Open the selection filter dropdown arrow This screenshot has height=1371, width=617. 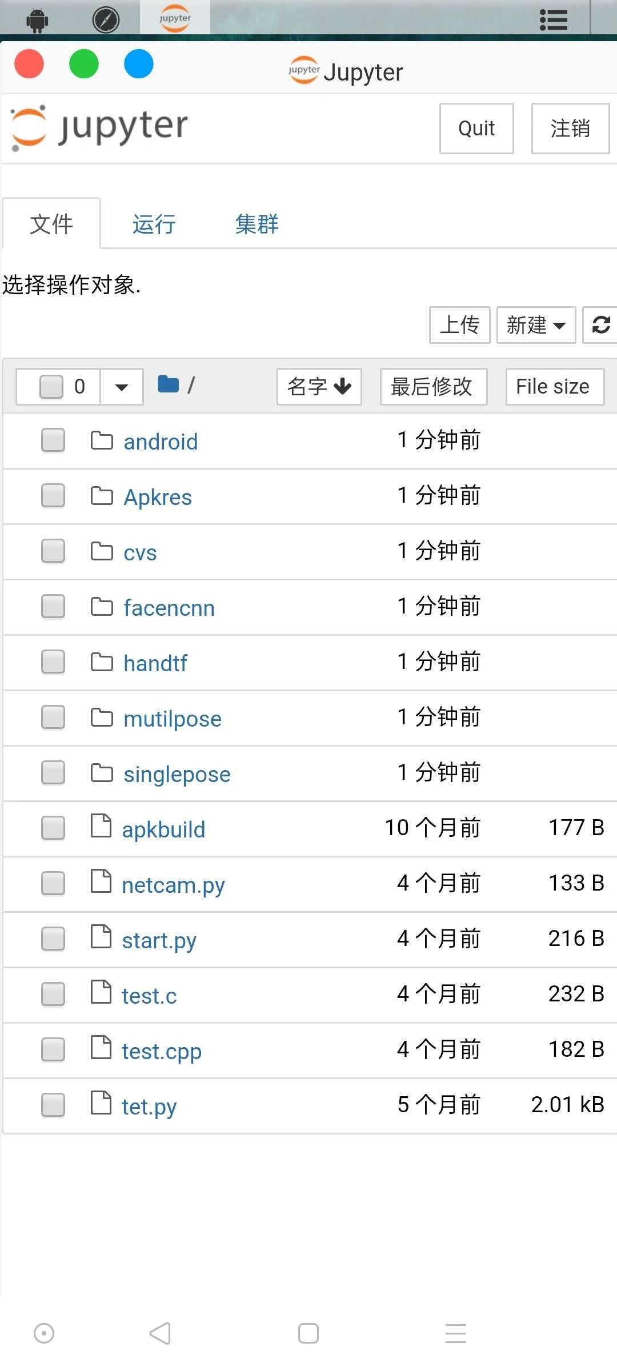tap(122, 387)
